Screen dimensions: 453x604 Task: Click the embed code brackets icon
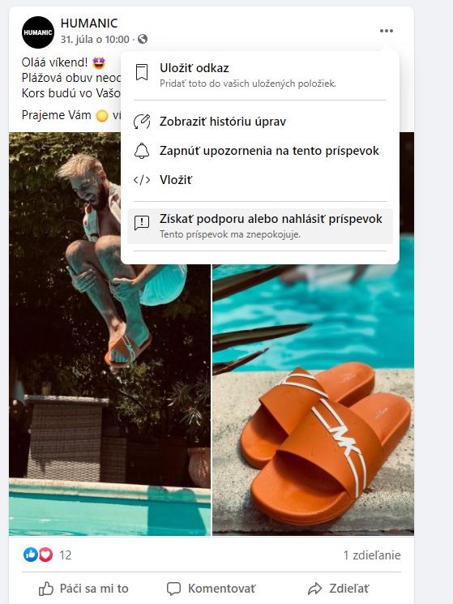point(142,180)
